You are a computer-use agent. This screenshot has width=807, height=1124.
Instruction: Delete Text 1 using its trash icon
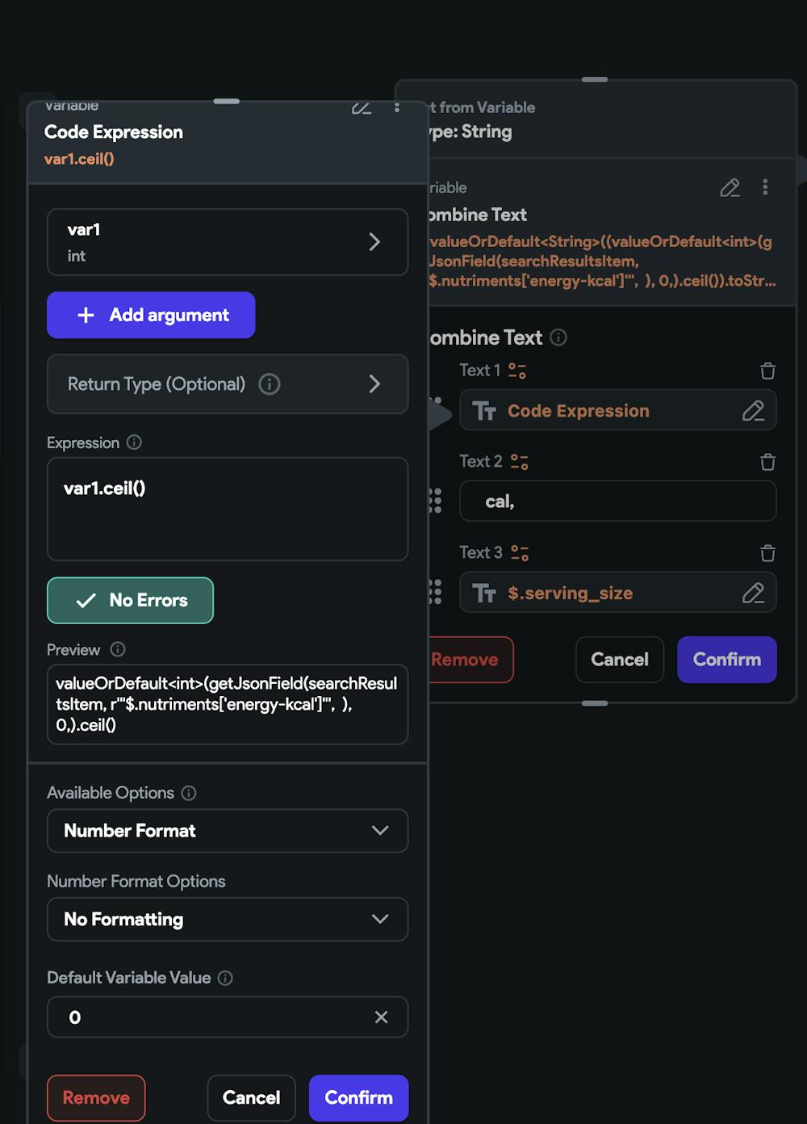[767, 371]
